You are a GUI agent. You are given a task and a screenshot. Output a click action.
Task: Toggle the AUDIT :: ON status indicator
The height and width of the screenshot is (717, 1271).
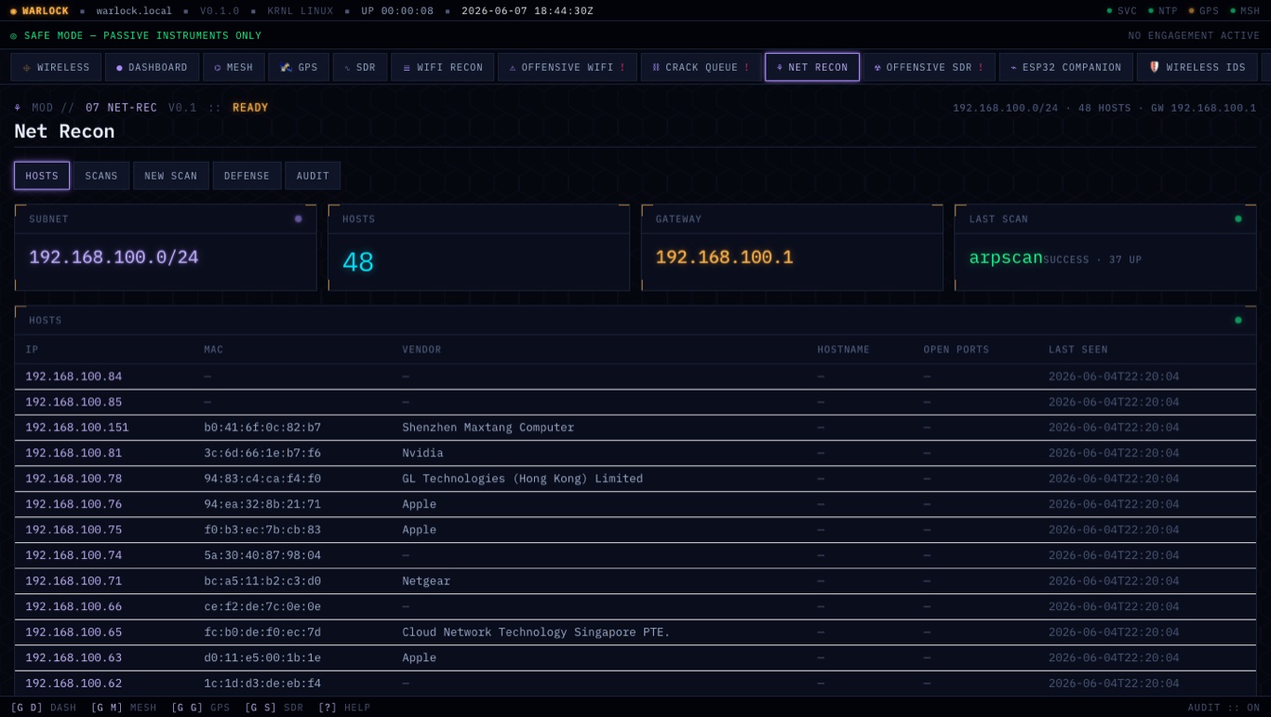tap(1224, 708)
